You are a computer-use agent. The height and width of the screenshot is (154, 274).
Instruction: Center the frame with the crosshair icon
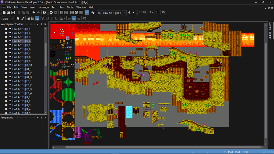pos(84,18)
